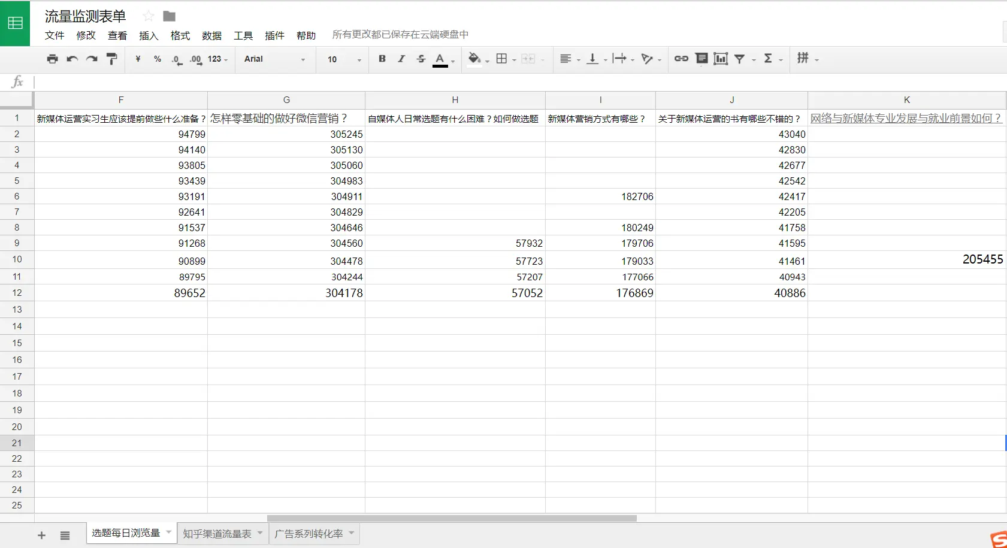The width and height of the screenshot is (1007, 548).
Task: Open the fill color picker
Action: (x=474, y=59)
